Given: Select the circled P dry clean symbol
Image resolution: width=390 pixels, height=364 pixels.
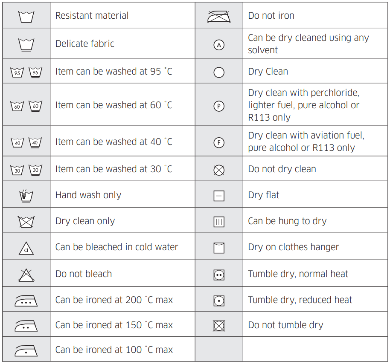Looking at the screenshot, I should 219,106.
